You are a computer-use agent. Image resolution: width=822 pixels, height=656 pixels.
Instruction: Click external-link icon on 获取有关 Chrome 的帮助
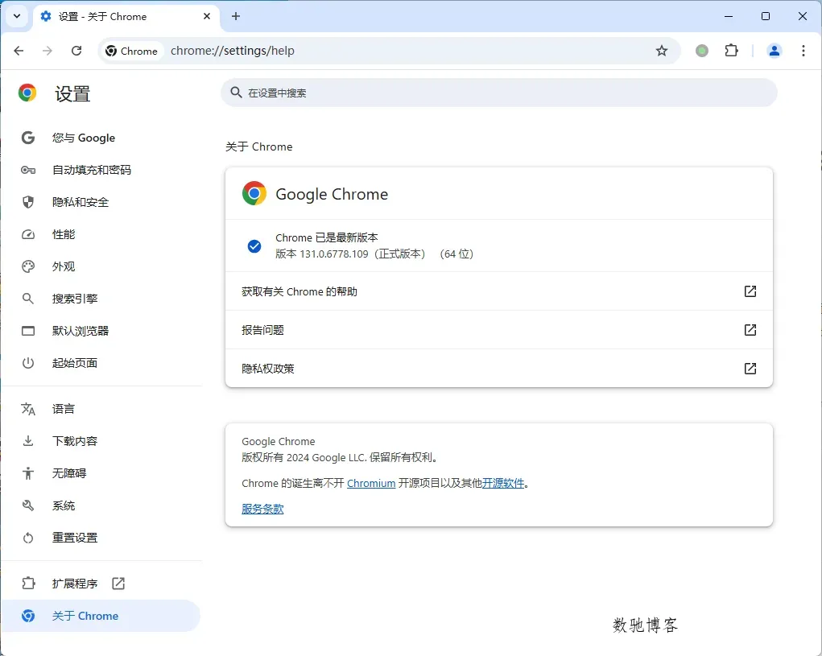tap(750, 291)
